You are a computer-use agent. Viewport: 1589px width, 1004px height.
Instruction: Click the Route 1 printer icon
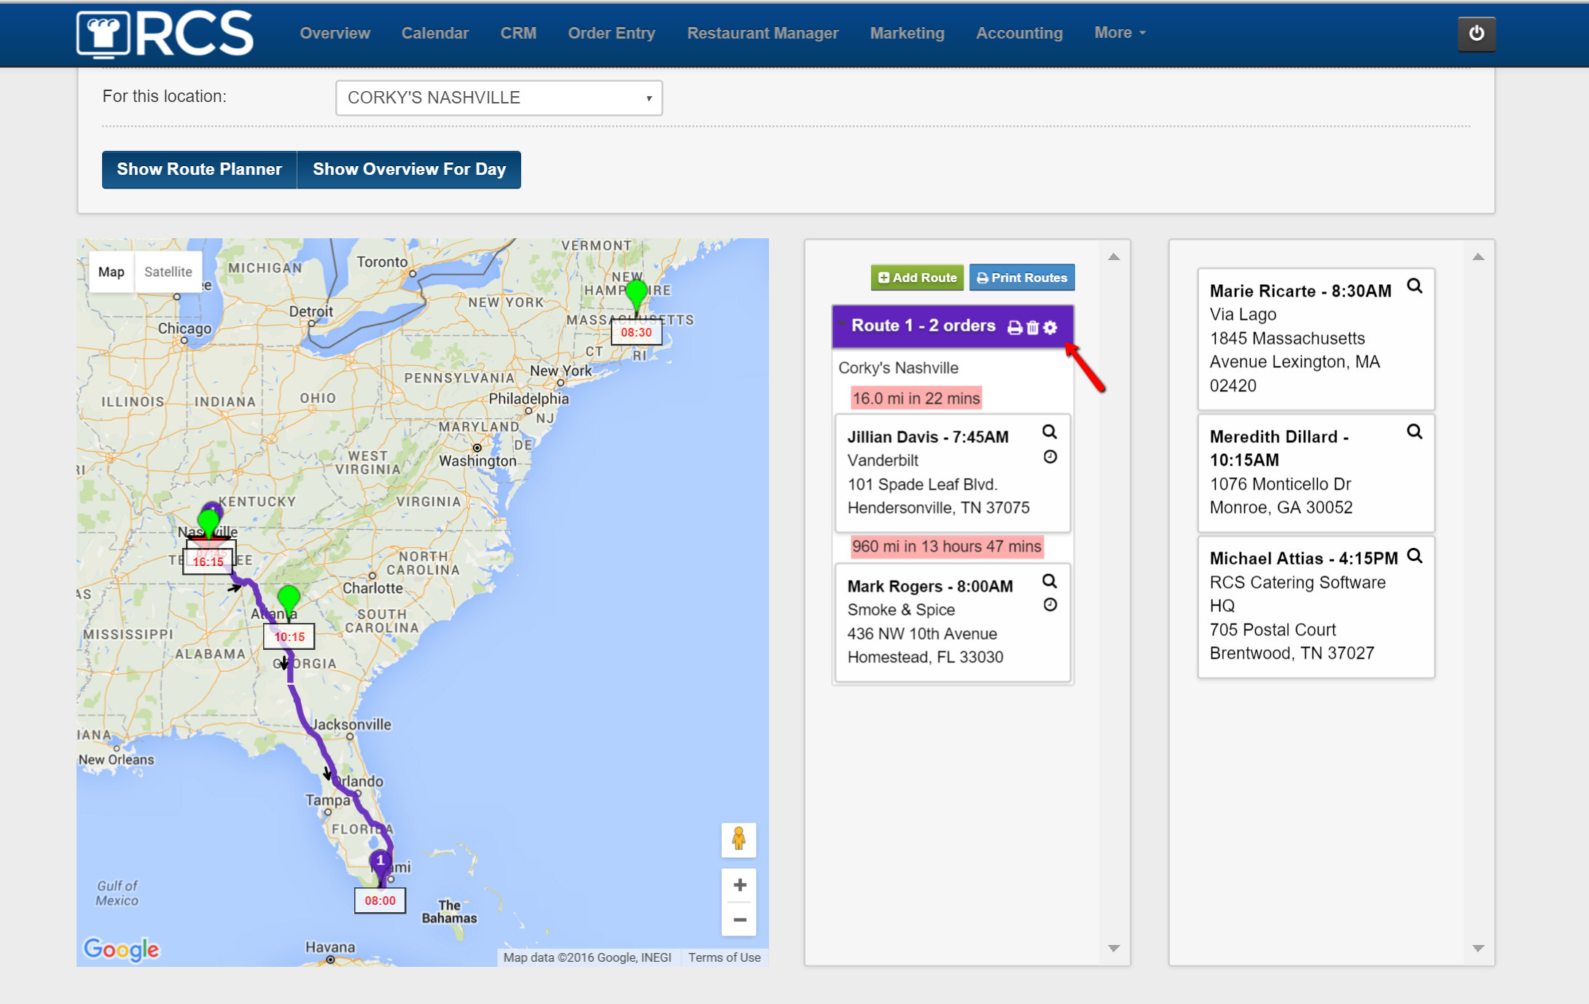pyautogui.click(x=1014, y=328)
